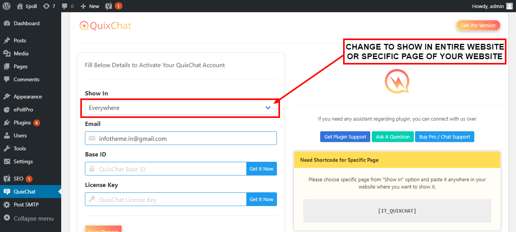This screenshot has height=232, width=516.
Task: Click the Get Pro Version button
Action: point(478,26)
